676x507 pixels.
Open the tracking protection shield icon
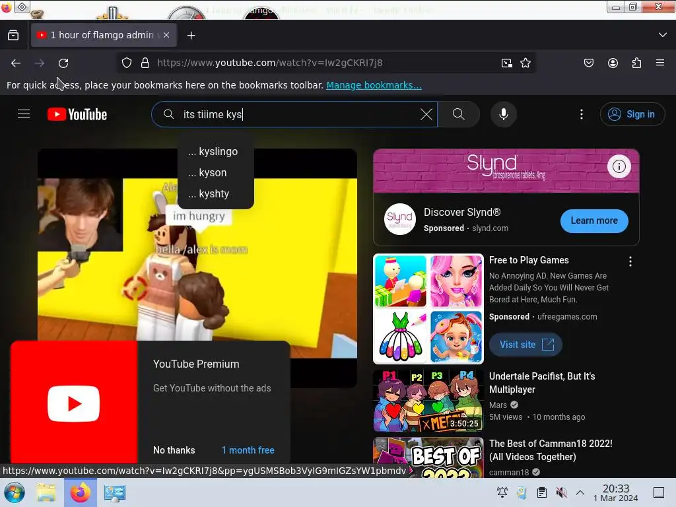(x=127, y=63)
